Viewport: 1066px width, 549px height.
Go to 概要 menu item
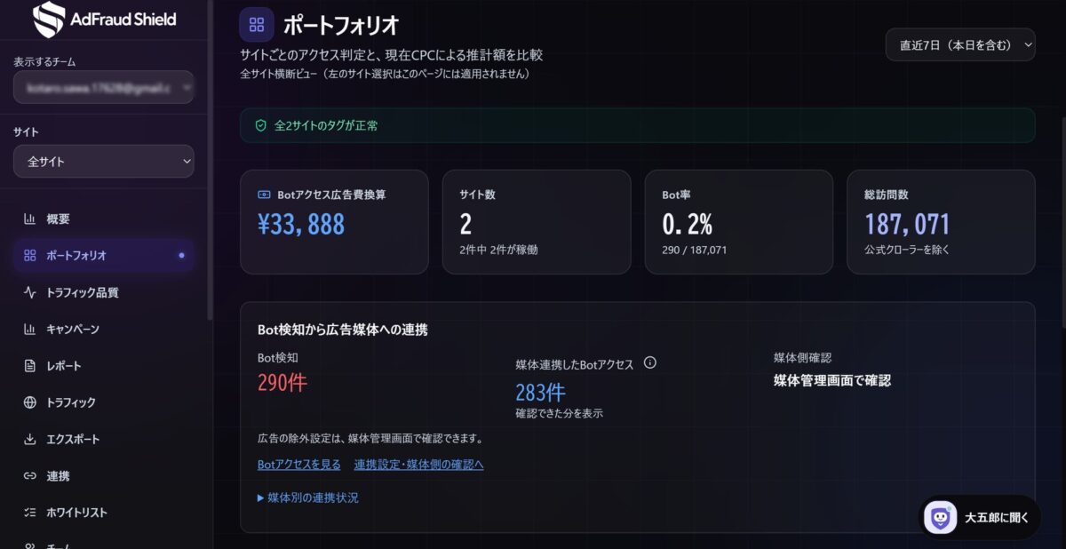click(104, 219)
